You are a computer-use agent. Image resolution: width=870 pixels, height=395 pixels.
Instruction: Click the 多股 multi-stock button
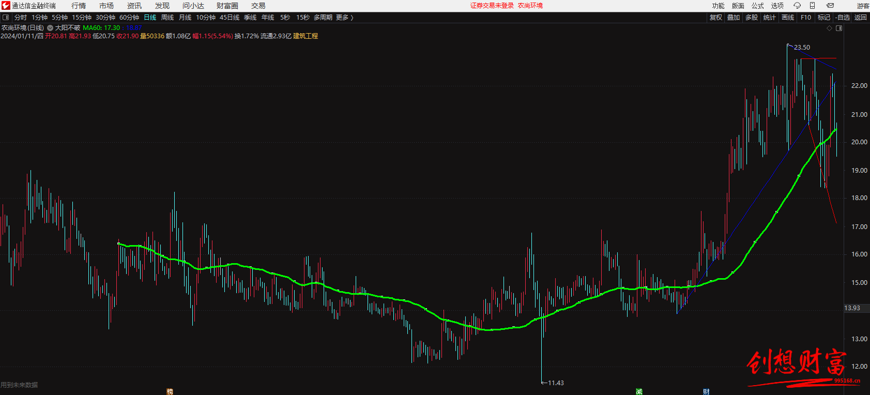point(752,18)
